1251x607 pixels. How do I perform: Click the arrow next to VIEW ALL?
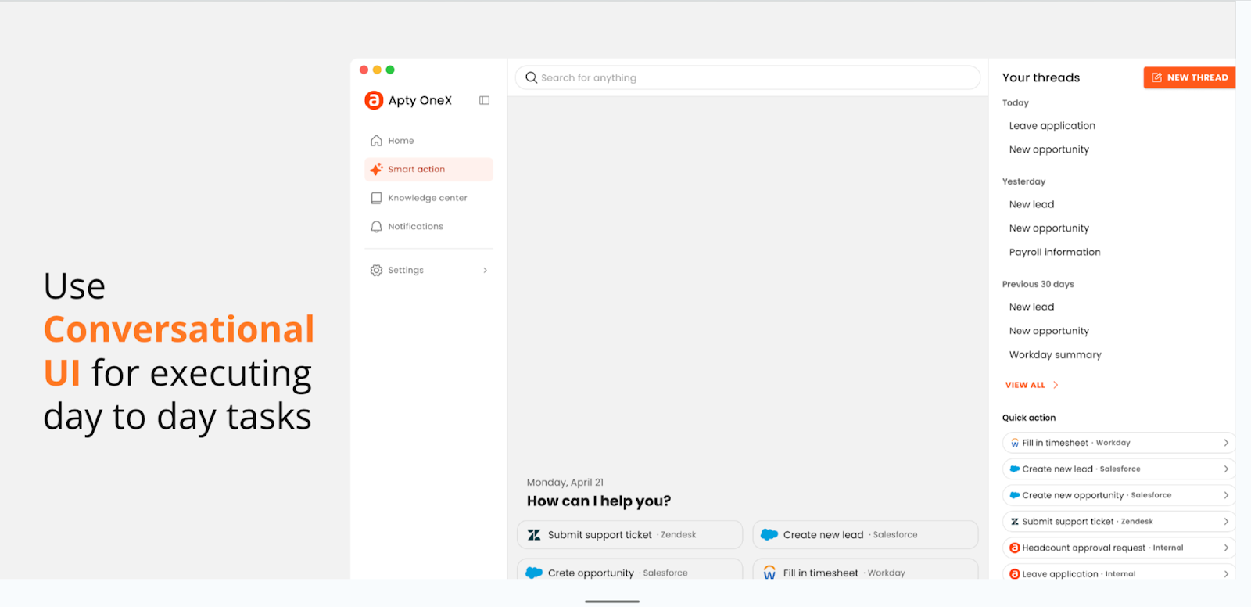pos(1056,385)
